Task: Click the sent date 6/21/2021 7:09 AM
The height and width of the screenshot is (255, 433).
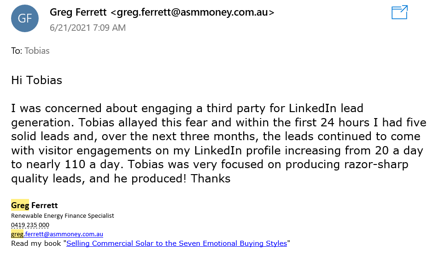Action: click(x=88, y=28)
